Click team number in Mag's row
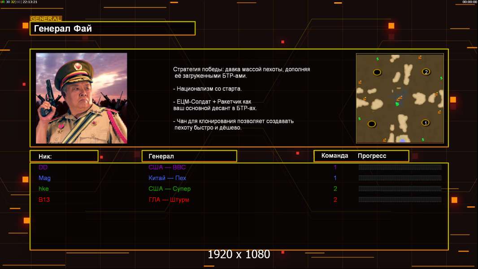The image size is (478, 269). click(335, 178)
